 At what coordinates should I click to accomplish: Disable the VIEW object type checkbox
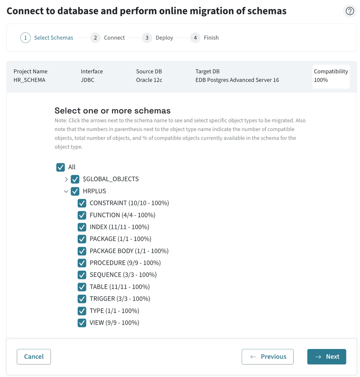(x=82, y=322)
